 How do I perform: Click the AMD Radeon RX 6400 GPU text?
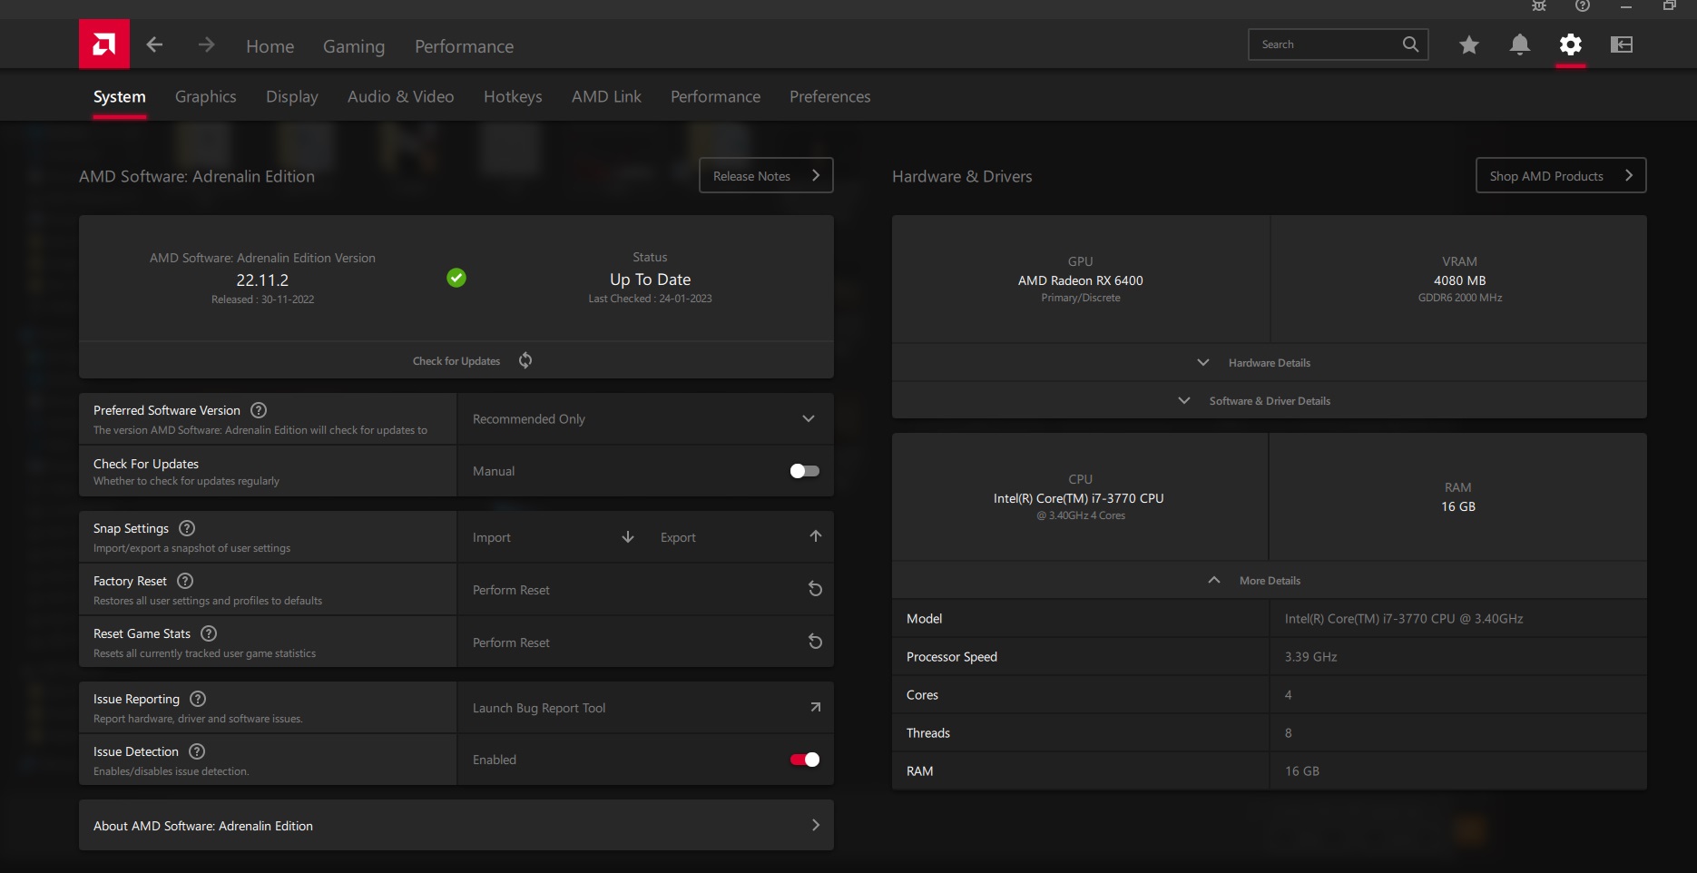[x=1081, y=280]
